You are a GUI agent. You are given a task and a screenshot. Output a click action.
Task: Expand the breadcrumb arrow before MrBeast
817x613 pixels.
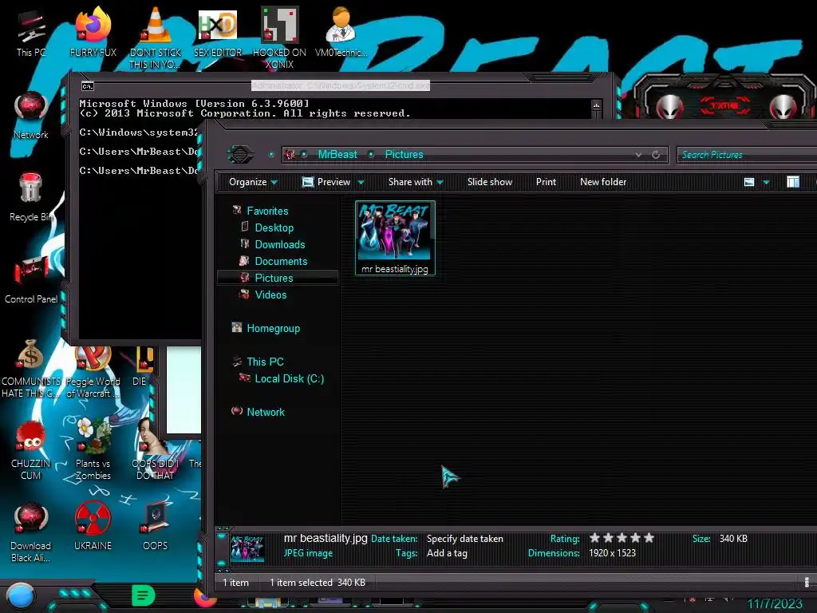click(x=304, y=154)
